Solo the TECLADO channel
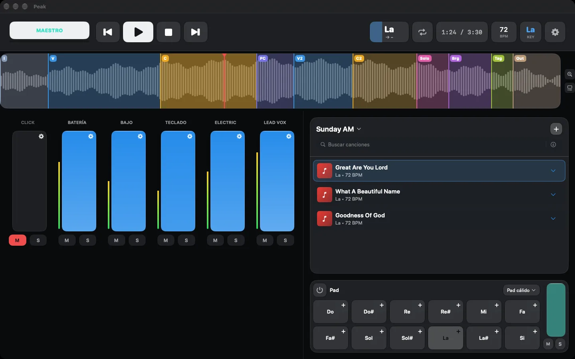 coord(186,241)
